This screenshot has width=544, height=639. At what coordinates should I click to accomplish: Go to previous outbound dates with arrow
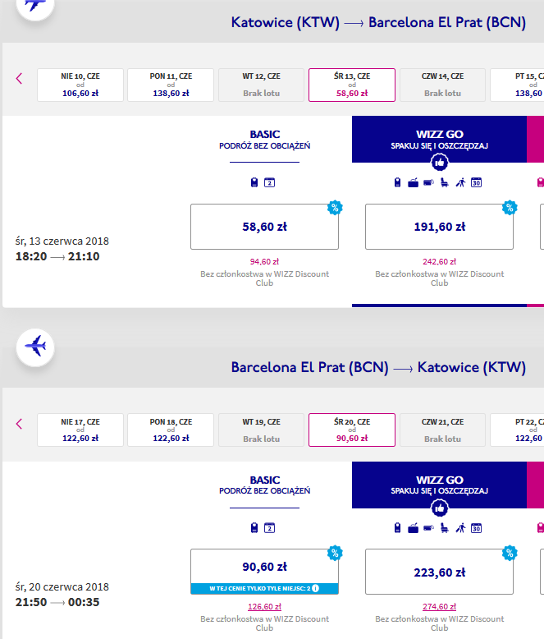pyautogui.click(x=19, y=78)
